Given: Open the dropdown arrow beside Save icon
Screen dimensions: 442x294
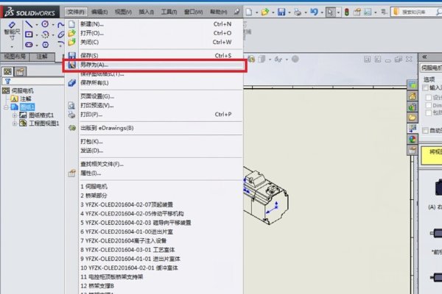Looking at the screenshot, I should pyautogui.click(x=290, y=12).
